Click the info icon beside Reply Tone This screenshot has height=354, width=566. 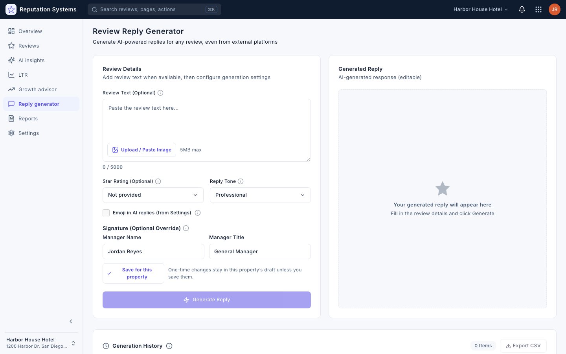241,181
